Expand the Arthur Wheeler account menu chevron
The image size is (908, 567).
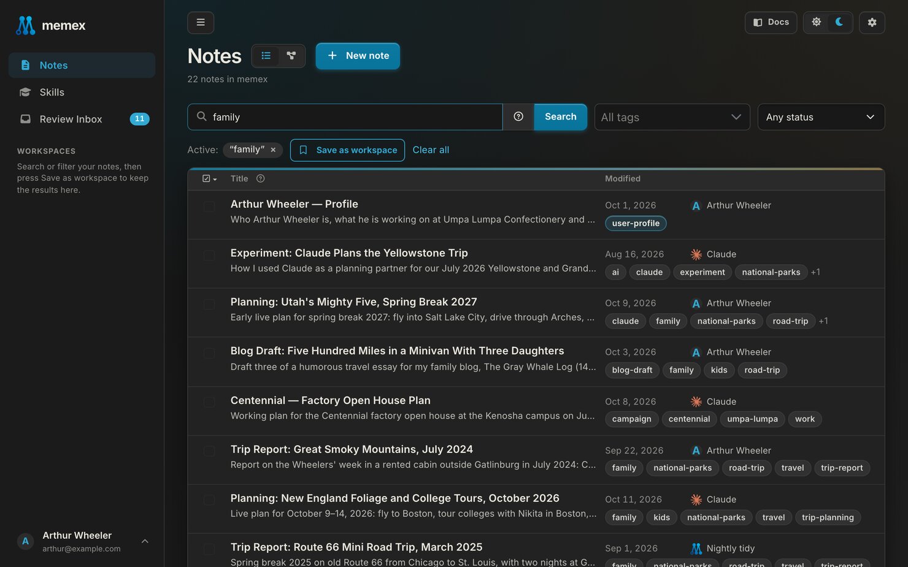(x=145, y=541)
